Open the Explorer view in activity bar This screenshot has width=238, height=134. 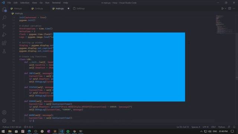[x=4, y=10]
